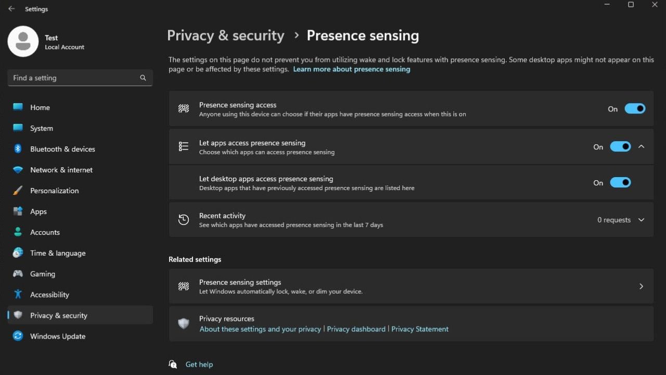Viewport: 666px width, 375px height.
Task: Click the Accessibility figure icon
Action: point(18,295)
